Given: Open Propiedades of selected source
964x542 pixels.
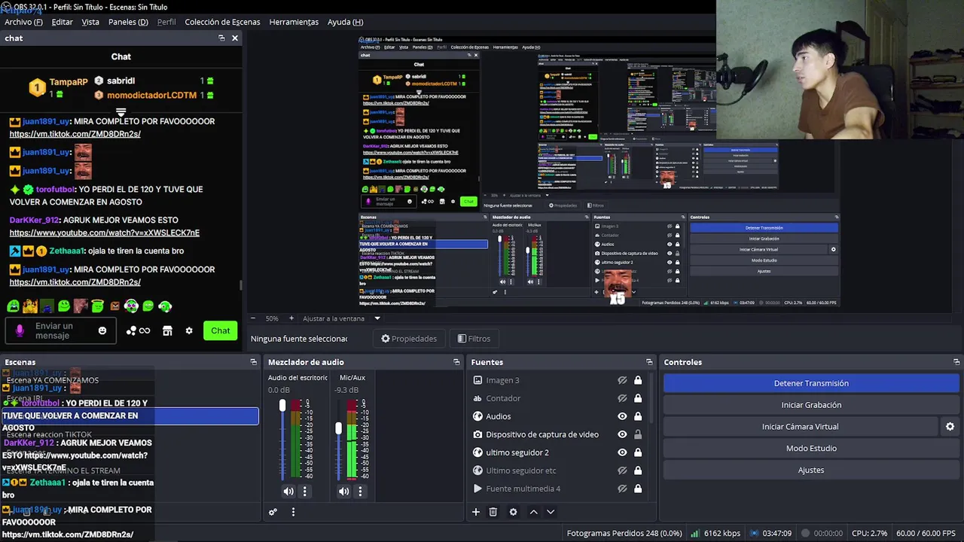Looking at the screenshot, I should click(409, 339).
